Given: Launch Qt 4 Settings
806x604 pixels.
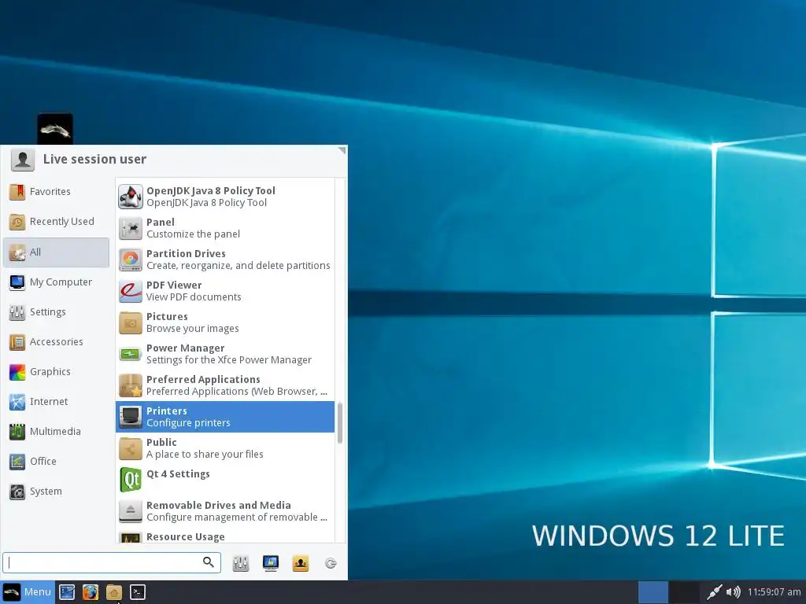Looking at the screenshot, I should (x=224, y=480).
